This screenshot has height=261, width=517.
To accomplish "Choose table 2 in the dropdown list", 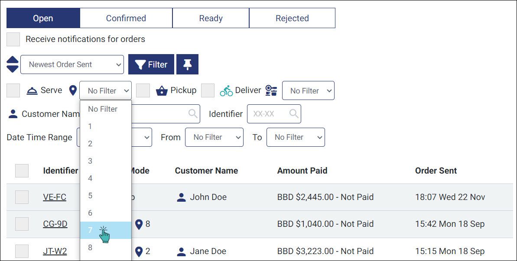I will click(105, 144).
